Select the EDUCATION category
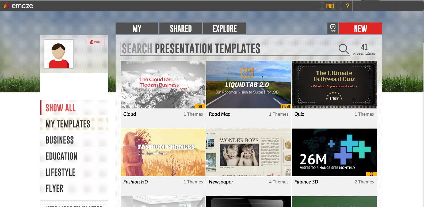This screenshot has height=207, width=424. click(74, 156)
